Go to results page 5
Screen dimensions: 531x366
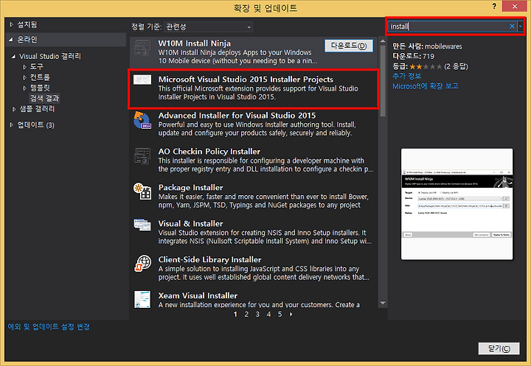[x=280, y=314]
